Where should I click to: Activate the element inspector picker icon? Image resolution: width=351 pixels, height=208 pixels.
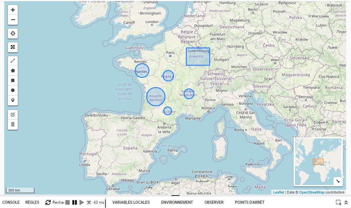coord(339,202)
